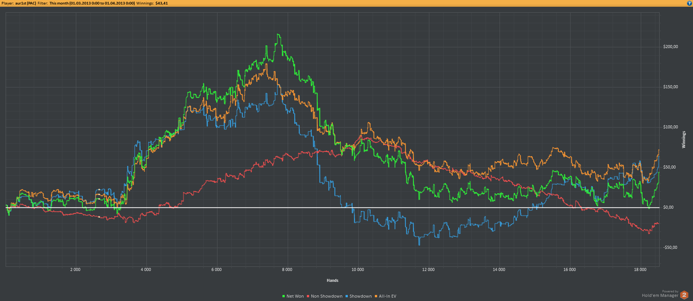Click the blue Showdown legend marker
The height and width of the screenshot is (301, 693).
tap(347, 296)
